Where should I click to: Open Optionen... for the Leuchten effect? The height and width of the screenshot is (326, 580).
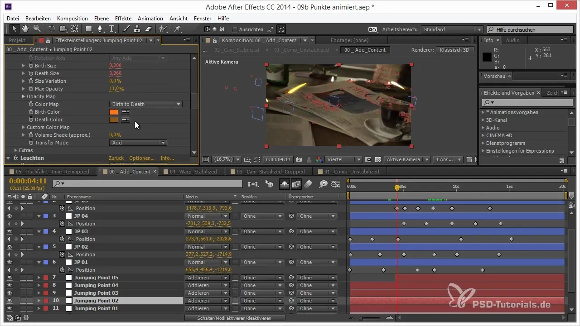tap(142, 158)
